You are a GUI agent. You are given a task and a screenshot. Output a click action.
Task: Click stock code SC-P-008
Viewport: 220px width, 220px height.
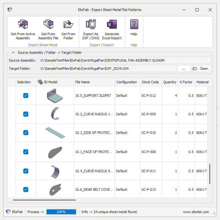click(149, 152)
